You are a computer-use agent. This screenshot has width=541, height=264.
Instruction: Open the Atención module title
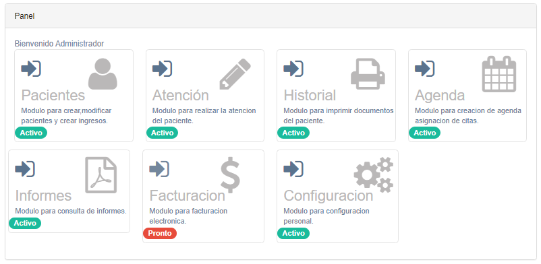point(181,96)
